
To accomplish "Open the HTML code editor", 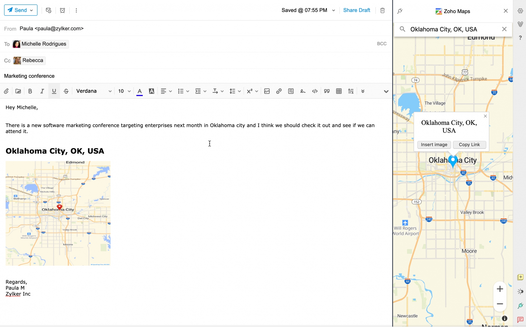I will tap(315, 91).
